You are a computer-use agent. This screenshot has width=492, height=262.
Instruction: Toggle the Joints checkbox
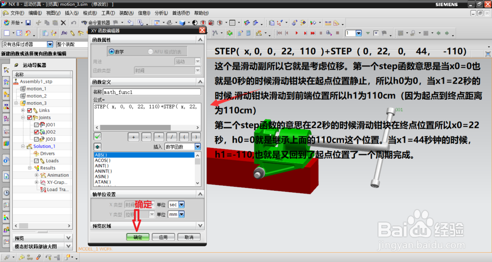coord(30,117)
